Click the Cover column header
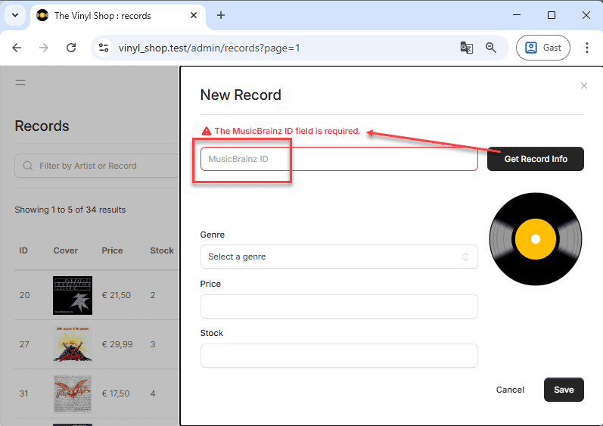The height and width of the screenshot is (426, 603). (65, 250)
